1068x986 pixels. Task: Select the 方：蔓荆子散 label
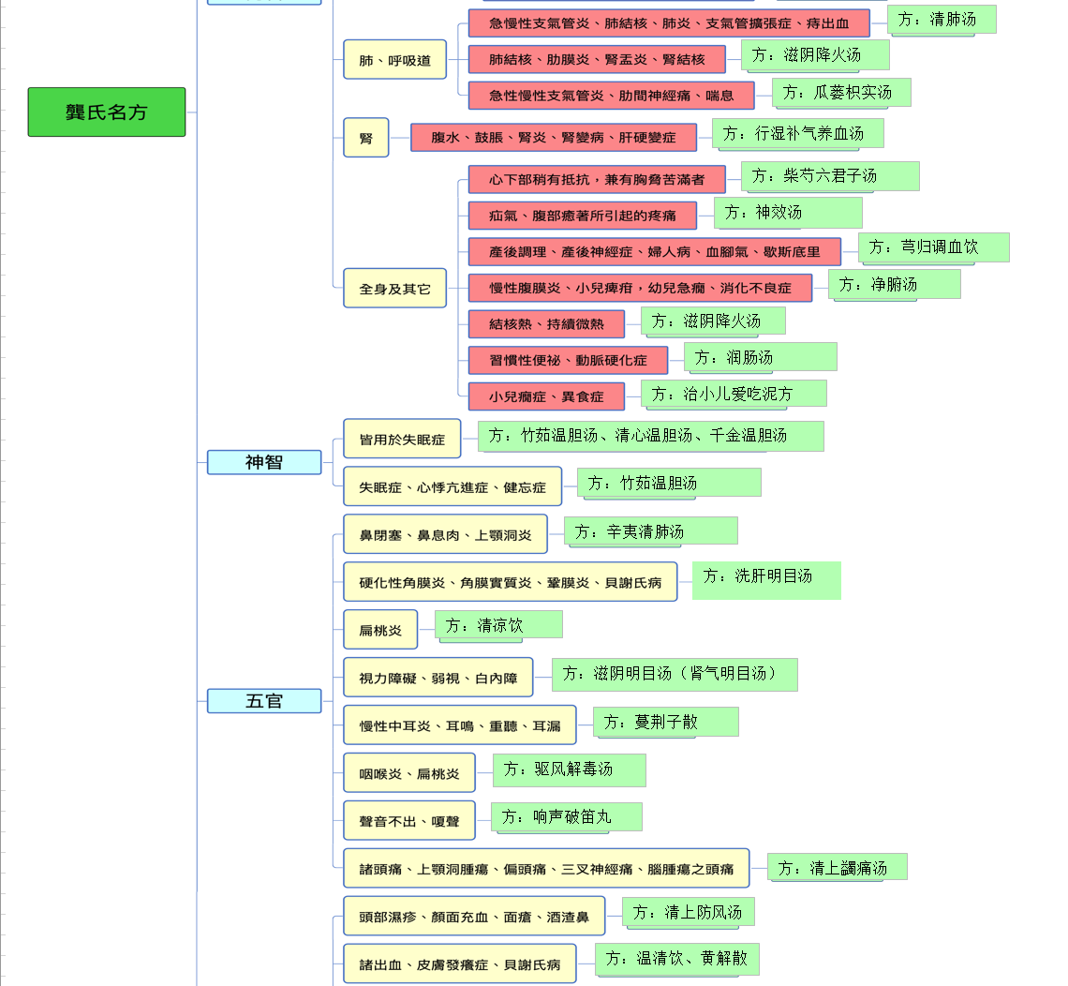click(x=665, y=723)
